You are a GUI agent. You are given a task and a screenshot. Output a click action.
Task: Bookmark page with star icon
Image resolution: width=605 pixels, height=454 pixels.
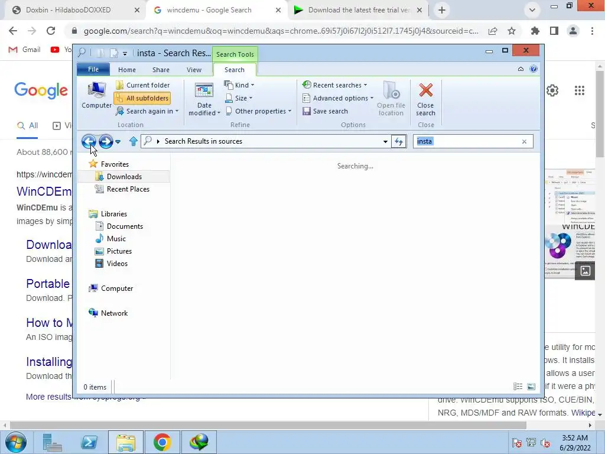point(512,31)
